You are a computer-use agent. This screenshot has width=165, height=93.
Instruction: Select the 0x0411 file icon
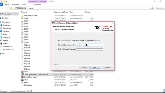(22, 34)
